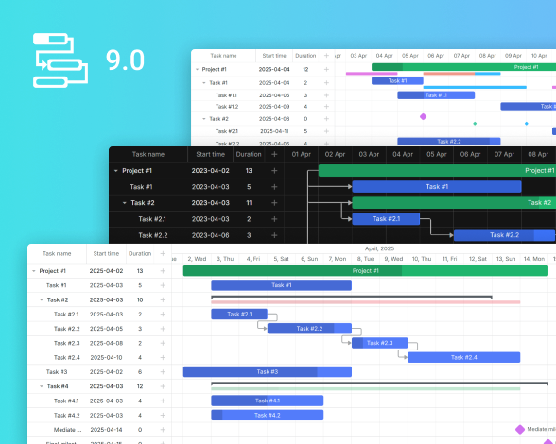Click Task name header in top chart
This screenshot has width=556, height=444.
(x=223, y=56)
